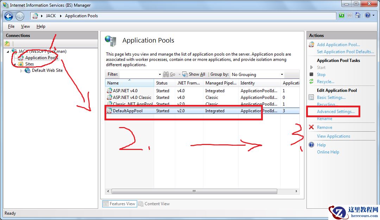Open the Go button dropdown arrow
The image size is (380, 220).
click(x=179, y=75)
